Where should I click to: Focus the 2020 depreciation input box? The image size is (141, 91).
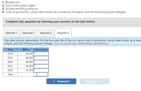(41, 62)
